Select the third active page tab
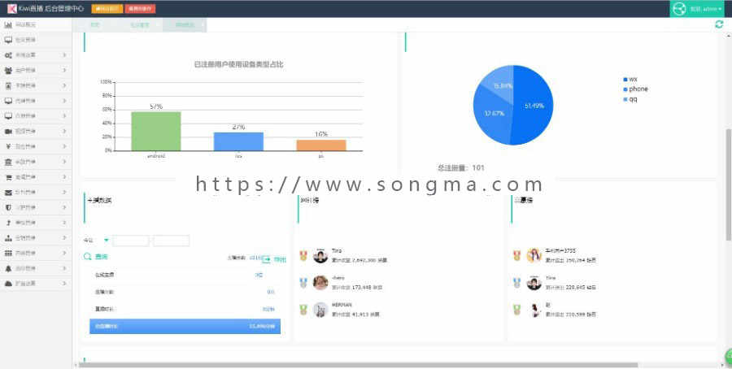 [185, 24]
